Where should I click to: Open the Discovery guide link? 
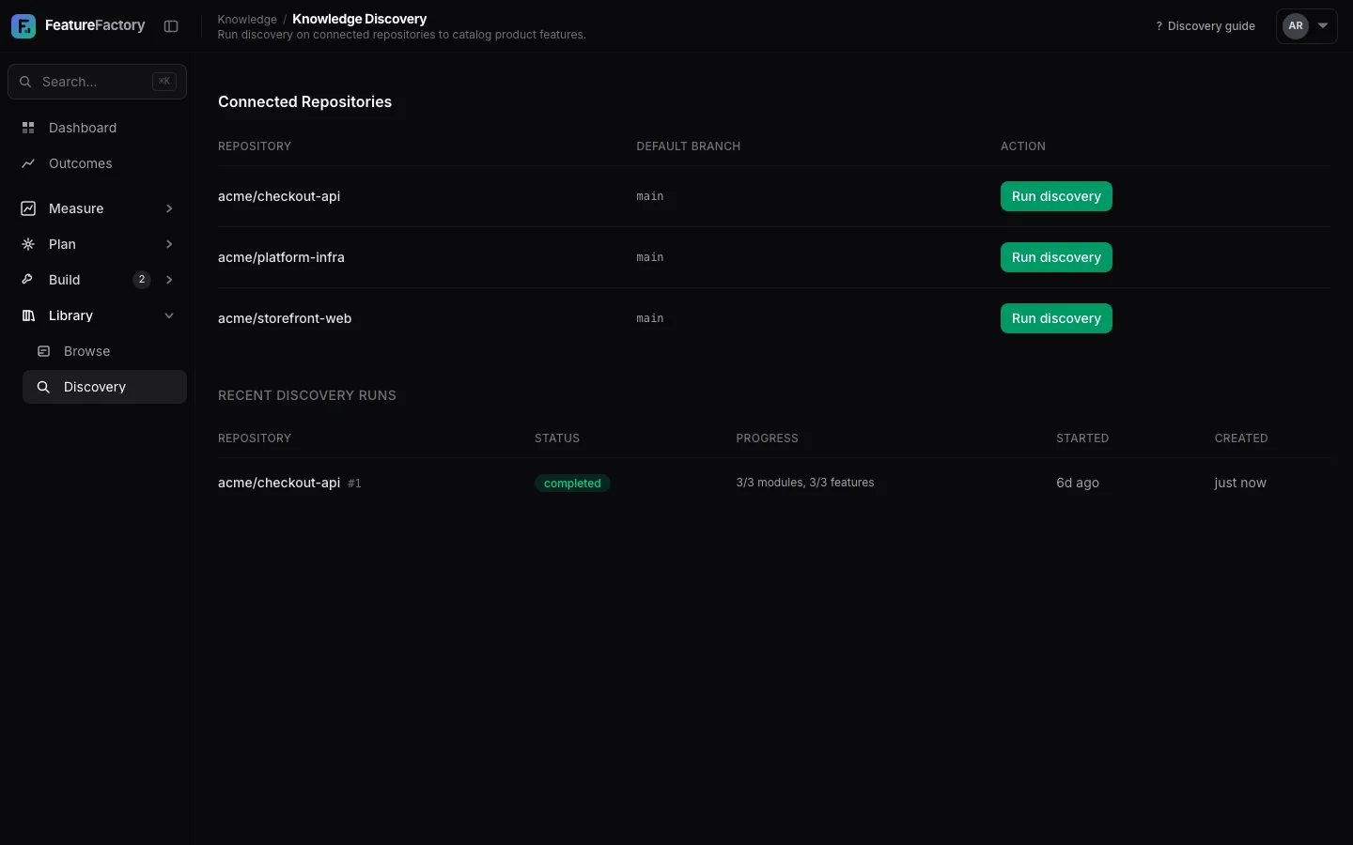tap(1205, 26)
